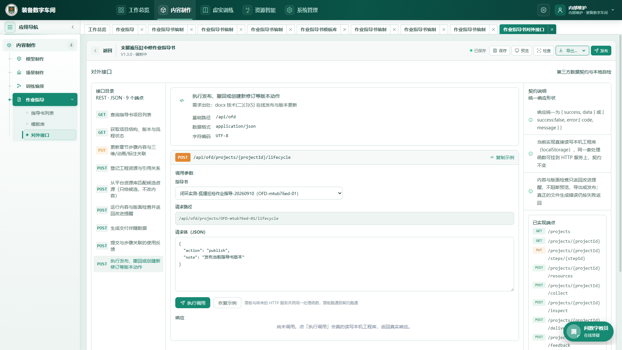Open the 问数字教员 chat assistant bubble
This screenshot has height=350, width=622.
[588, 332]
